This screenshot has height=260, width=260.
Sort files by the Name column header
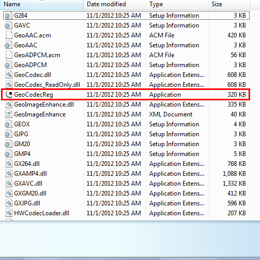click(42, 4)
